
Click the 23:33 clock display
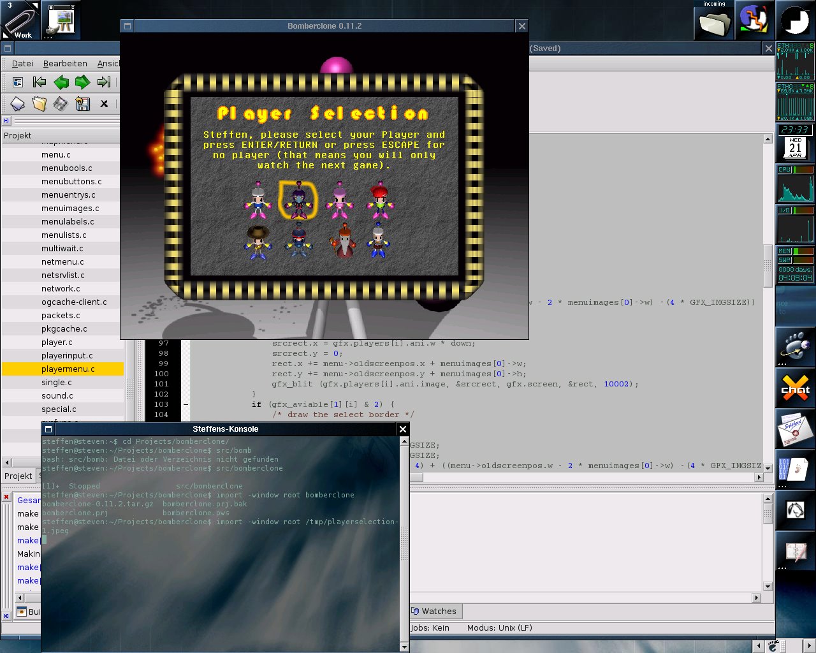coord(795,129)
